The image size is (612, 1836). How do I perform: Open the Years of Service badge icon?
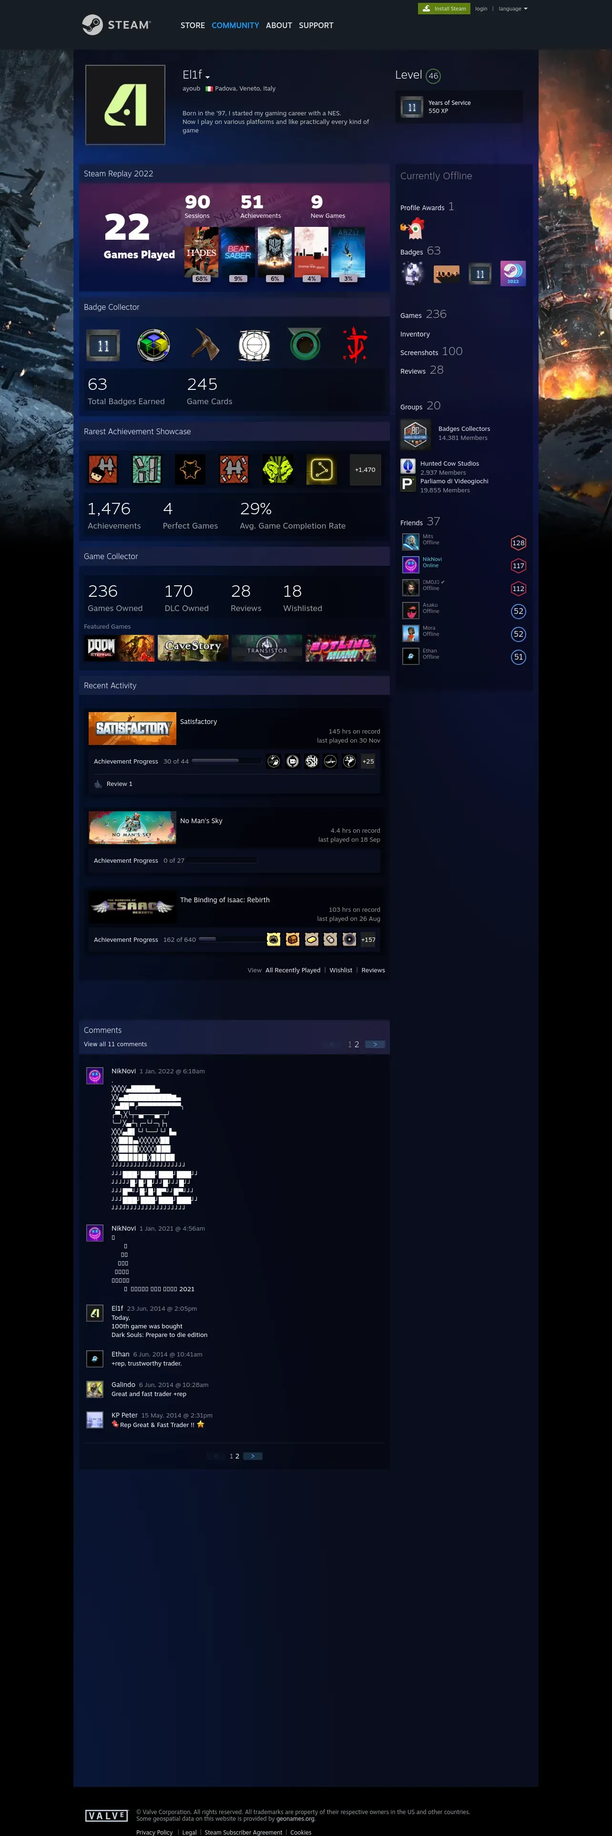412,107
